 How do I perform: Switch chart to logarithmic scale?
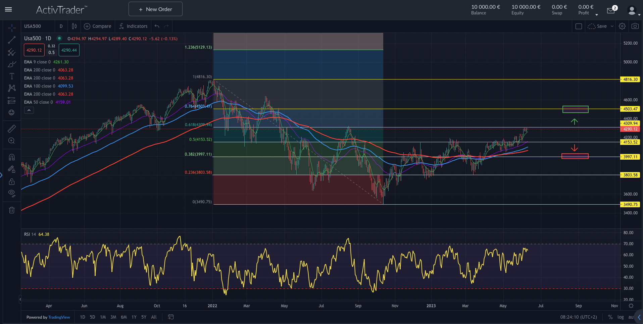pos(621,317)
